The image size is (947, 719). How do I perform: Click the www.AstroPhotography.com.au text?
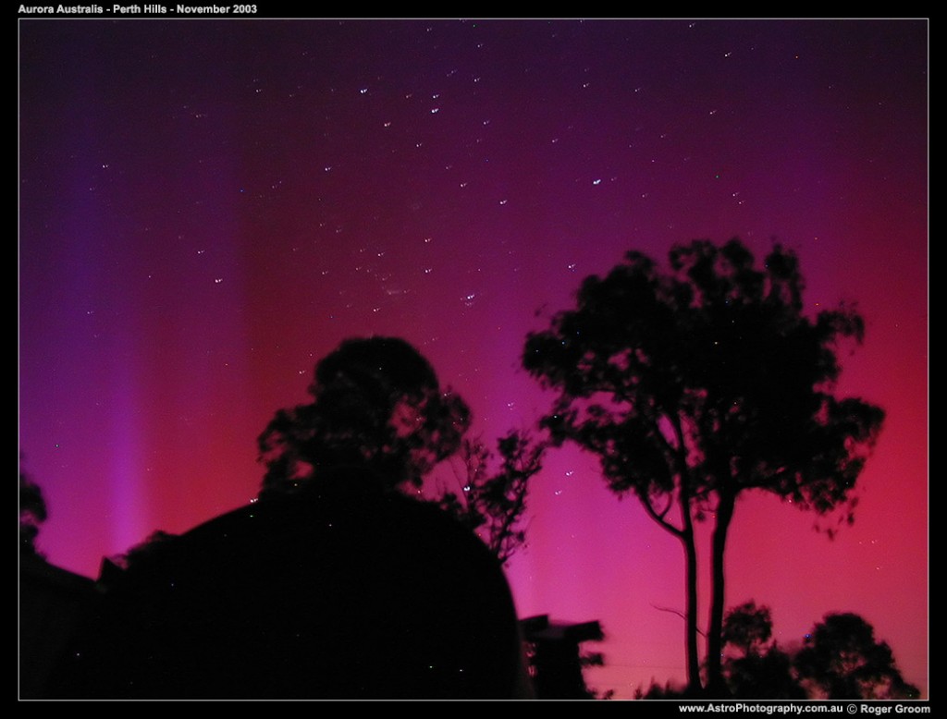point(760,709)
